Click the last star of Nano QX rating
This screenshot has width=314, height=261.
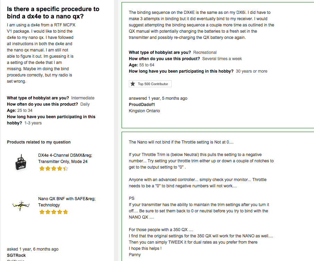point(66,212)
